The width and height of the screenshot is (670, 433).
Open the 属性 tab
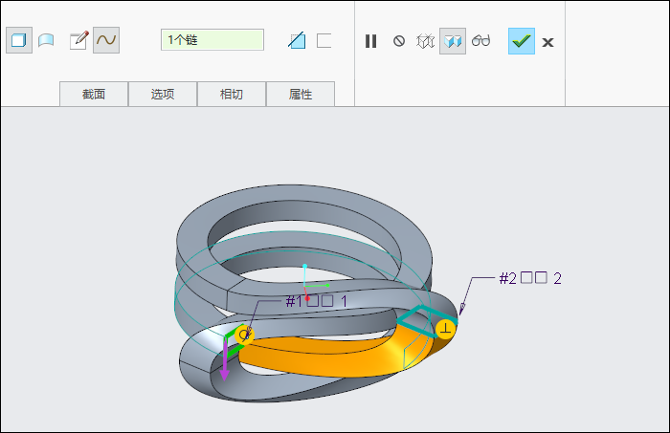tap(301, 94)
